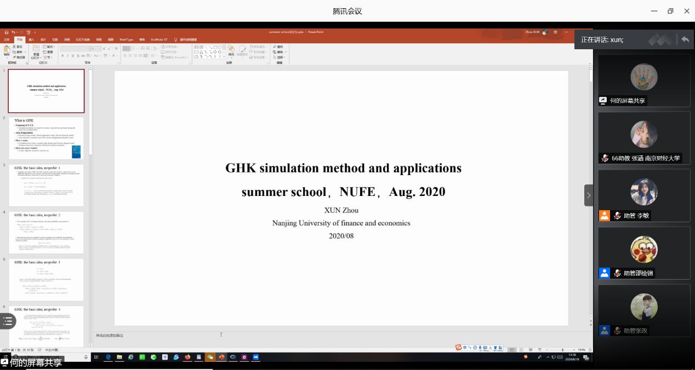Click orange host badge next to 助管 李敏
Viewport: 695px width, 370px height.
point(604,216)
